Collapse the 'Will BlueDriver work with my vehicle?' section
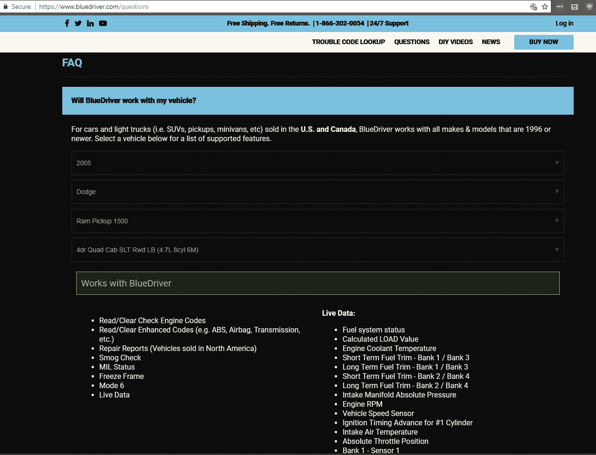This screenshot has height=455, width=596. (x=318, y=101)
